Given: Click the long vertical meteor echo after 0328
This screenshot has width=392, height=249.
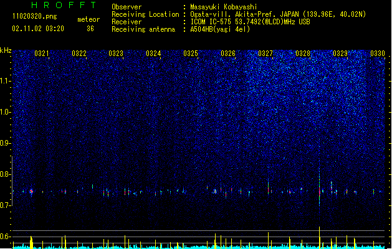Looking at the screenshot, I should pos(319,186).
